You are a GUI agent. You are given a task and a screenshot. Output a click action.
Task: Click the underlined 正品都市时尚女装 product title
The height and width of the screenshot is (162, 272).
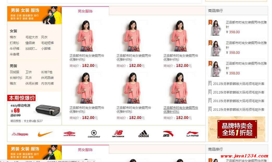[181, 110]
